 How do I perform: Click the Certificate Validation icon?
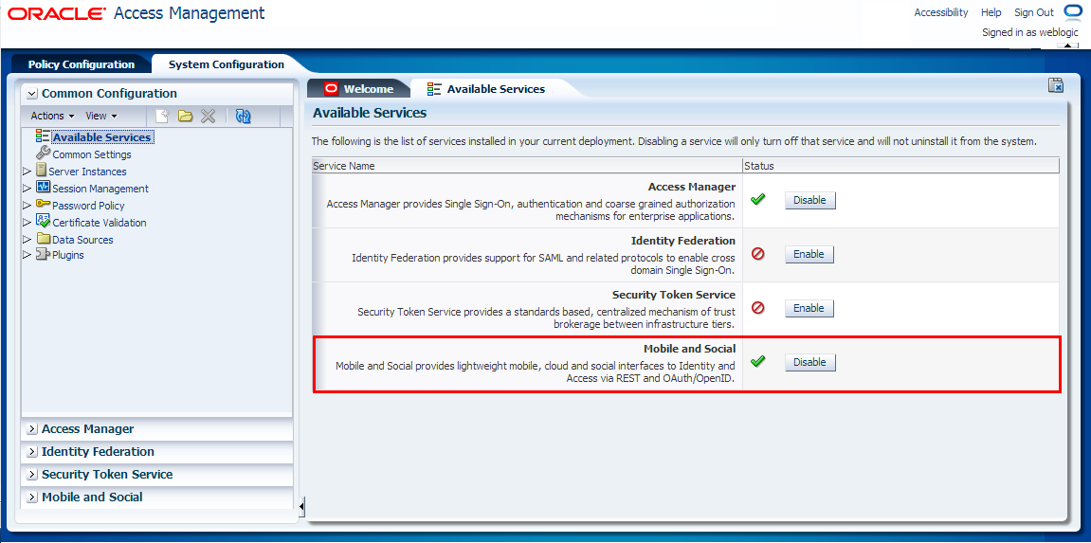pos(44,221)
